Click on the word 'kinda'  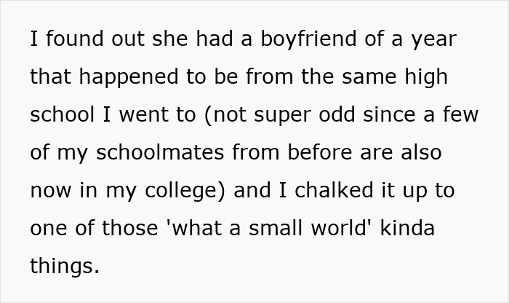point(407,228)
